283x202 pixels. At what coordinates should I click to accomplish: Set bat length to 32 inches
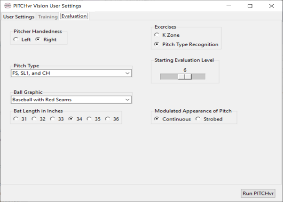[35, 119]
